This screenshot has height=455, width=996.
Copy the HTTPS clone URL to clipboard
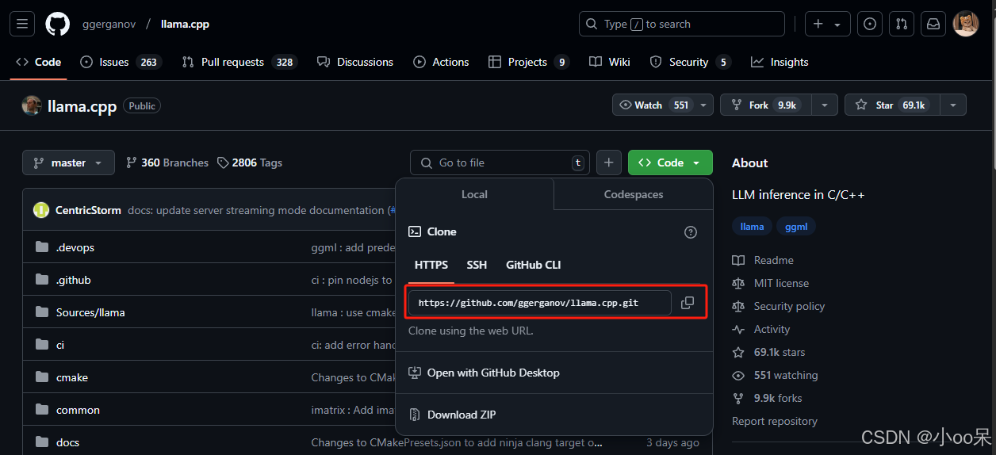688,303
